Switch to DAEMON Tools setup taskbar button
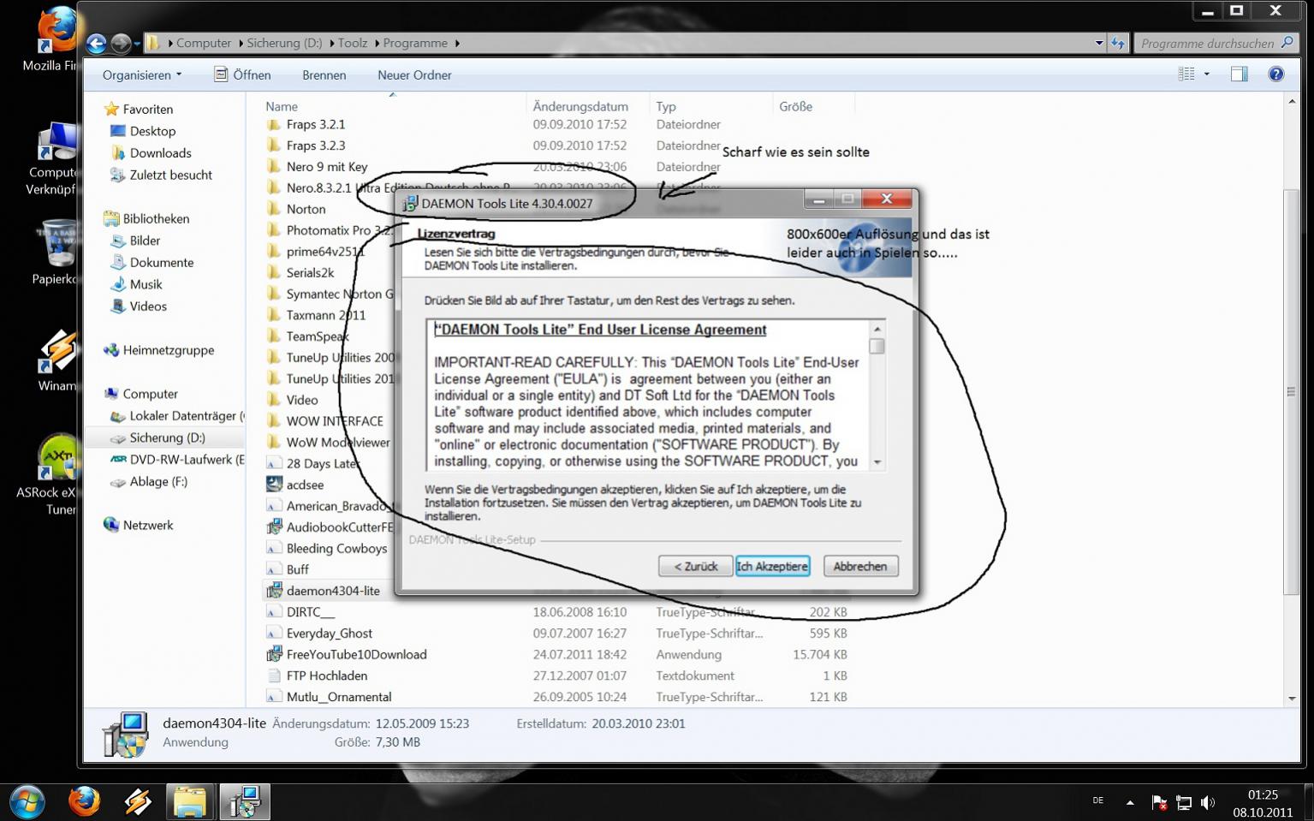 click(x=244, y=802)
